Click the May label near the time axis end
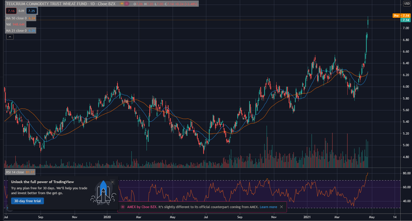 point(372,217)
